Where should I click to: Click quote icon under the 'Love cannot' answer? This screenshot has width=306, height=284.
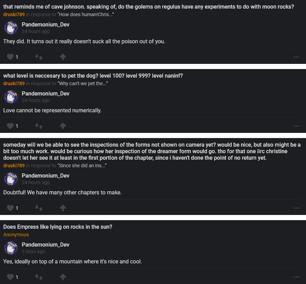(x=39, y=126)
